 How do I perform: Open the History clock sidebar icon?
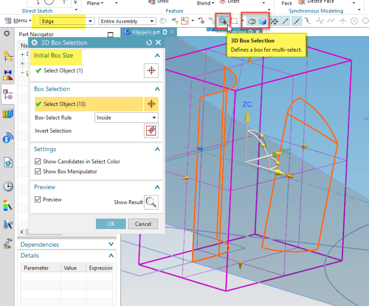(8, 187)
